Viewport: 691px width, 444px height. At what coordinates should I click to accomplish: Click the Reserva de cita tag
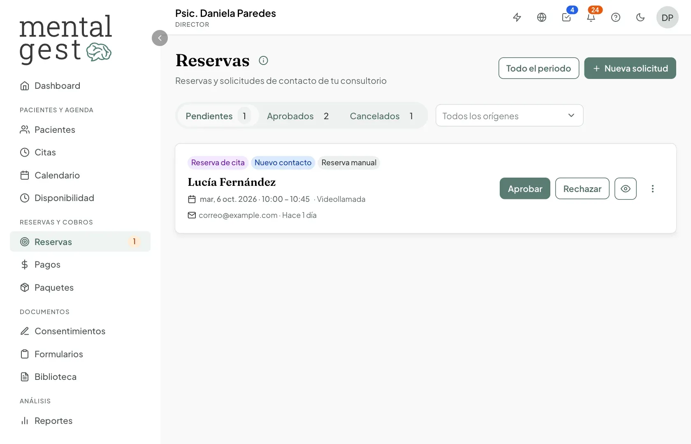pyautogui.click(x=218, y=162)
